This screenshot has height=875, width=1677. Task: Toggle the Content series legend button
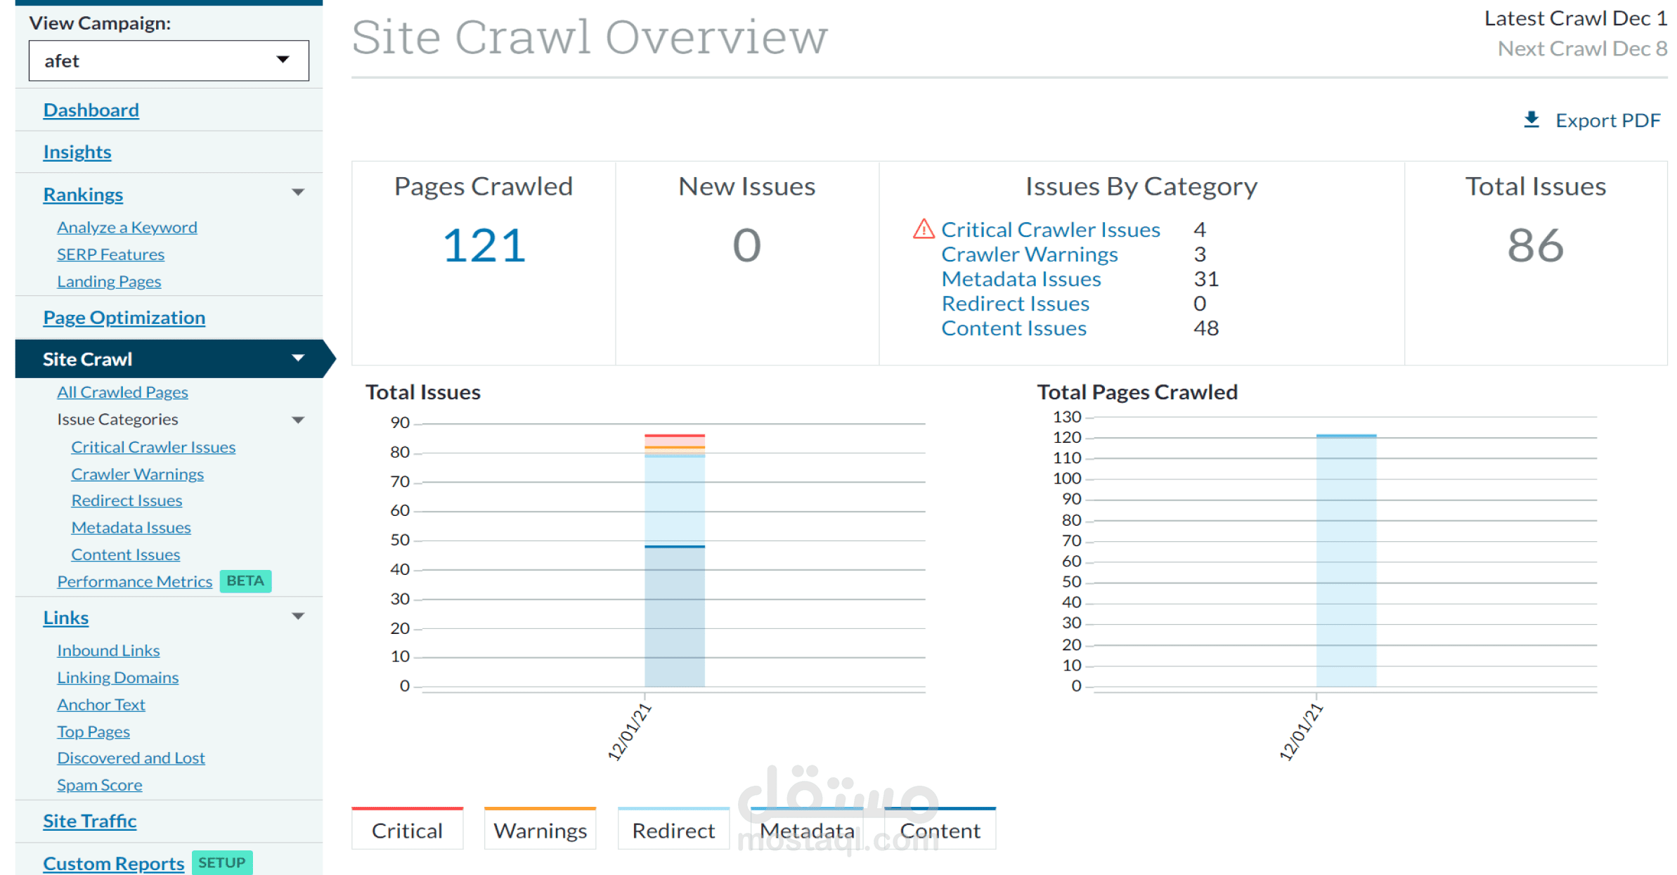click(940, 830)
